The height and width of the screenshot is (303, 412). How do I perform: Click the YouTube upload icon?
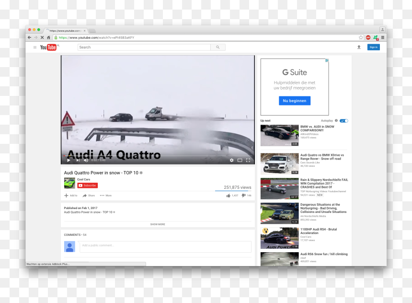click(359, 47)
